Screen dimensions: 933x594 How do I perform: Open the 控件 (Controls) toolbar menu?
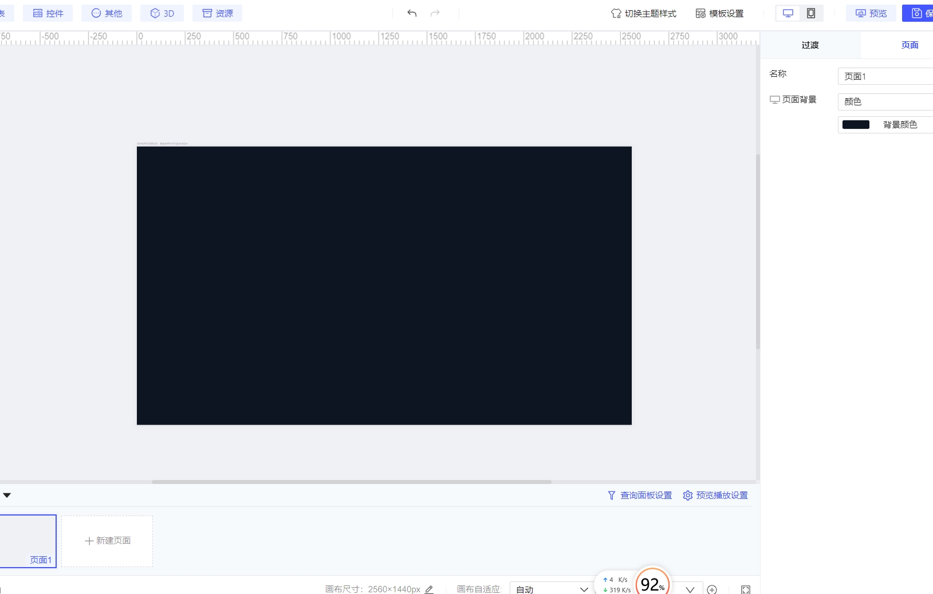tap(48, 13)
